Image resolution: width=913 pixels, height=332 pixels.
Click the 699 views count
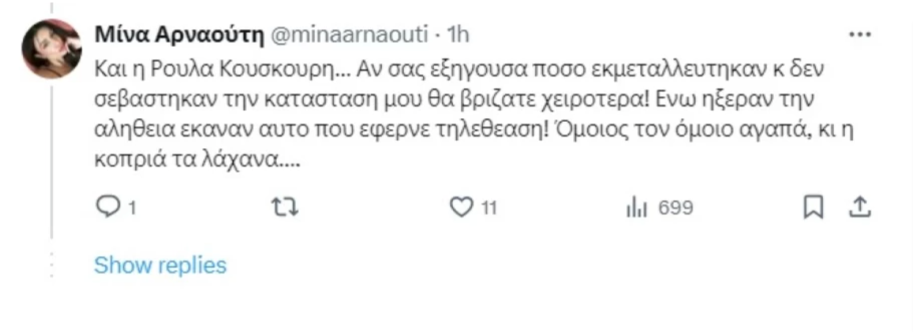point(675,207)
